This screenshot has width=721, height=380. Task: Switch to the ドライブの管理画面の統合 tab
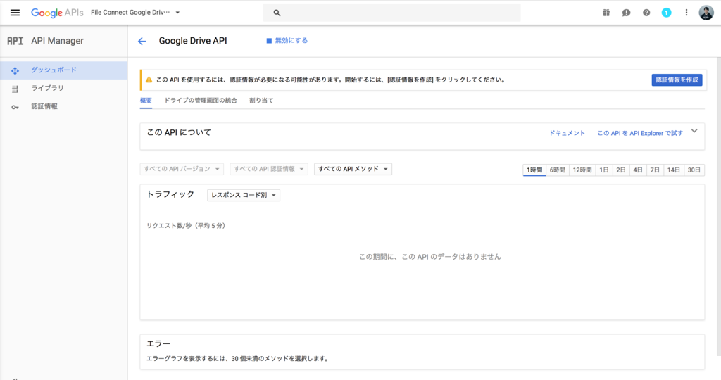pos(201,101)
